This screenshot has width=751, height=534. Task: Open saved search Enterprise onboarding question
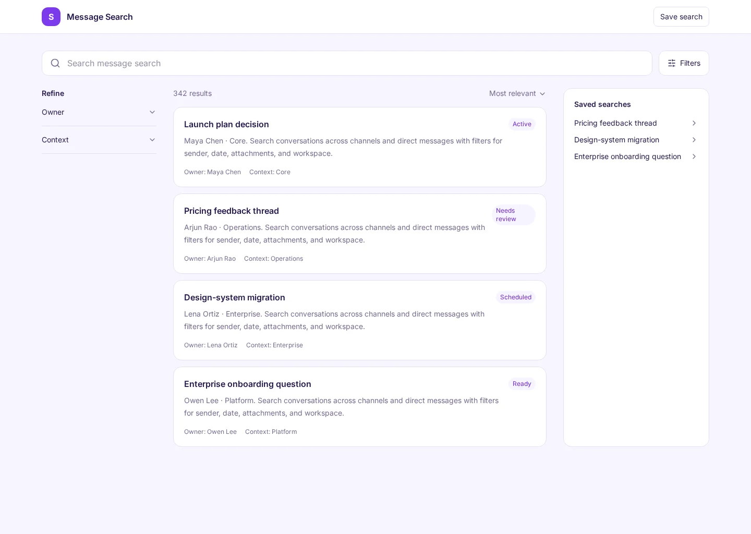636,156
